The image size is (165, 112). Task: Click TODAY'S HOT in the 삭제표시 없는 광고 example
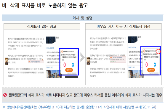(49, 67)
